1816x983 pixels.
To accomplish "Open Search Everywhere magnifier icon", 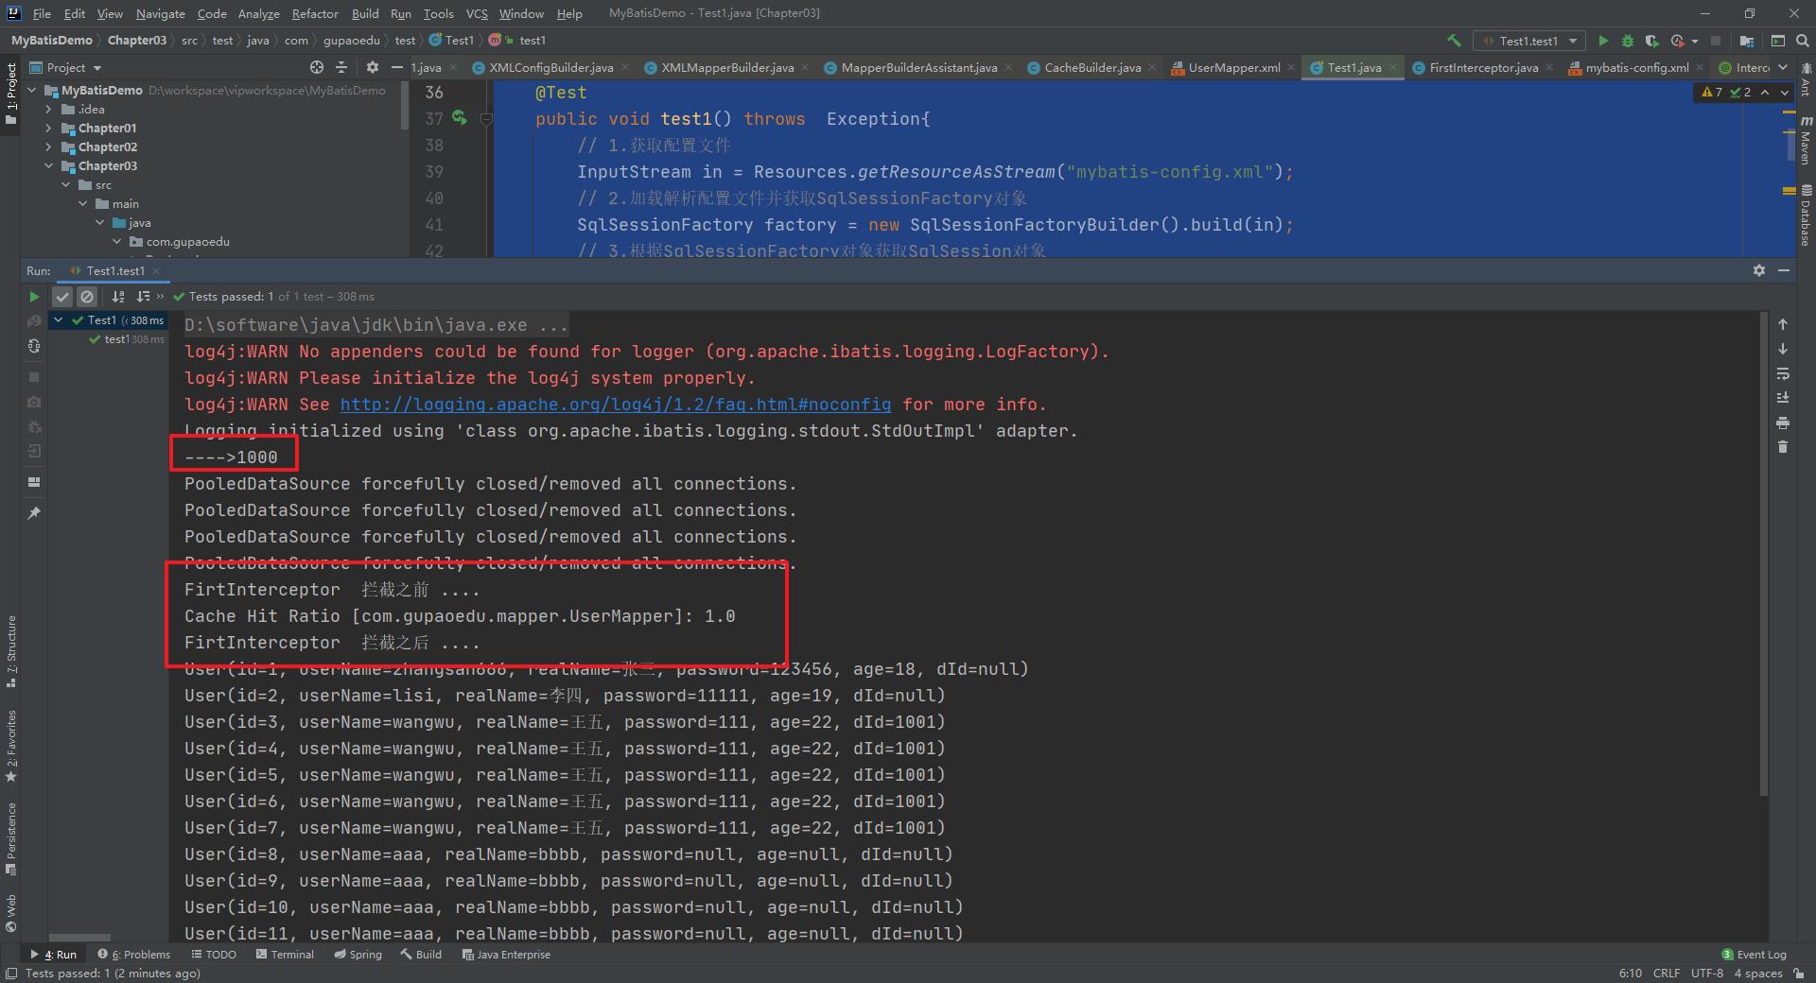I will (1801, 41).
